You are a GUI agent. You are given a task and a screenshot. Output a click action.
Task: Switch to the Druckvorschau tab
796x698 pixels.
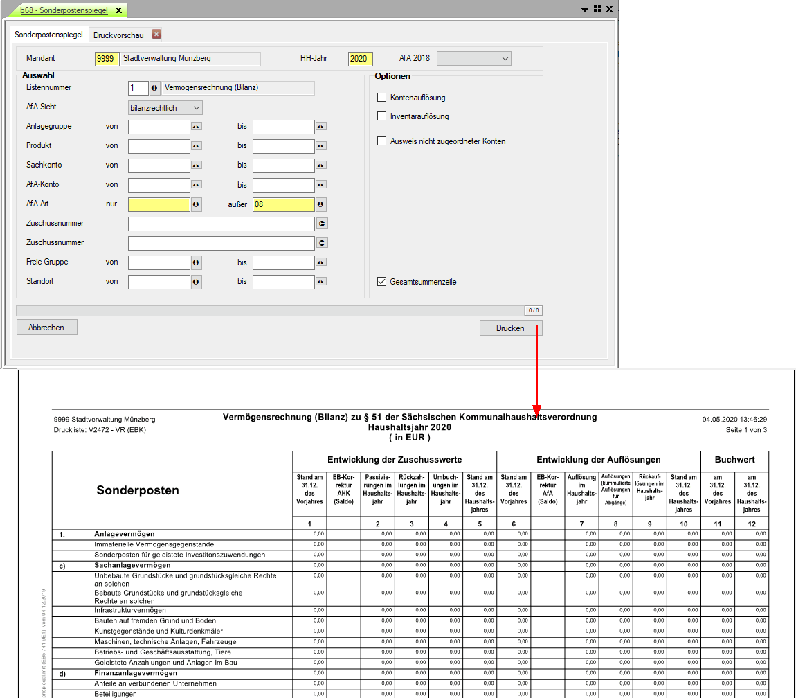[120, 35]
